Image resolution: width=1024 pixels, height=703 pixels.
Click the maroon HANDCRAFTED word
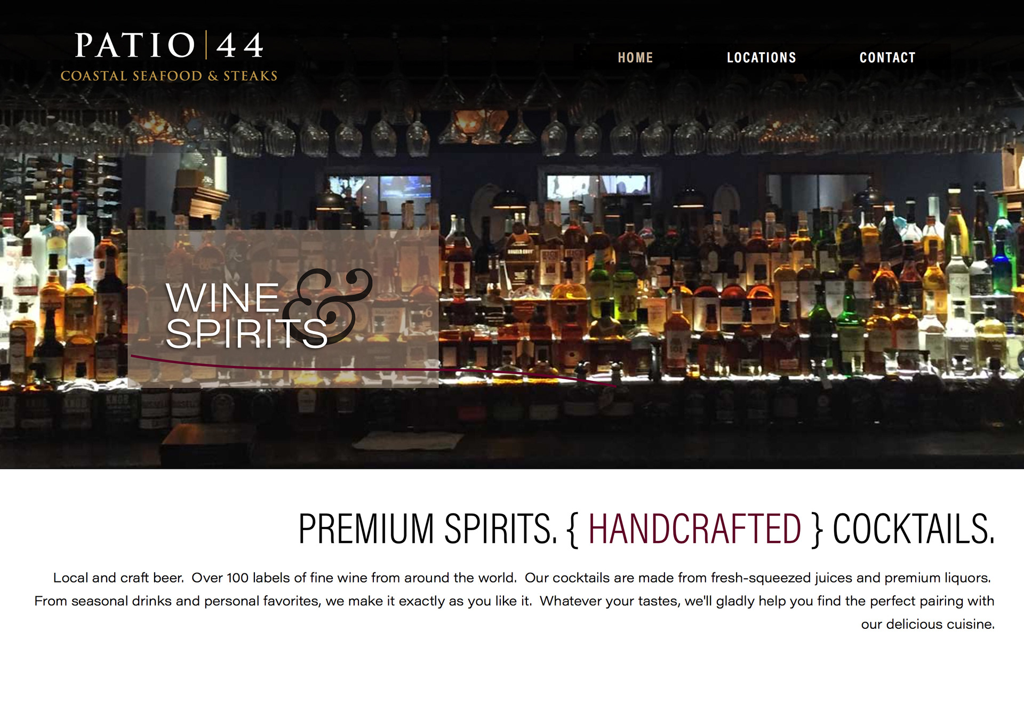pyautogui.click(x=694, y=529)
